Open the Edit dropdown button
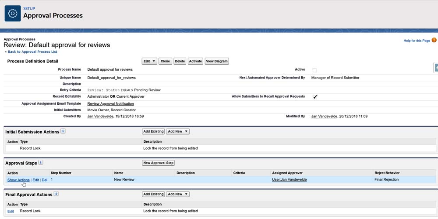Image resolution: width=438 pixels, height=219 pixels. [149, 61]
